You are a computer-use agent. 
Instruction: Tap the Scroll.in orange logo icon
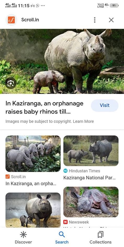tap(11, 20)
